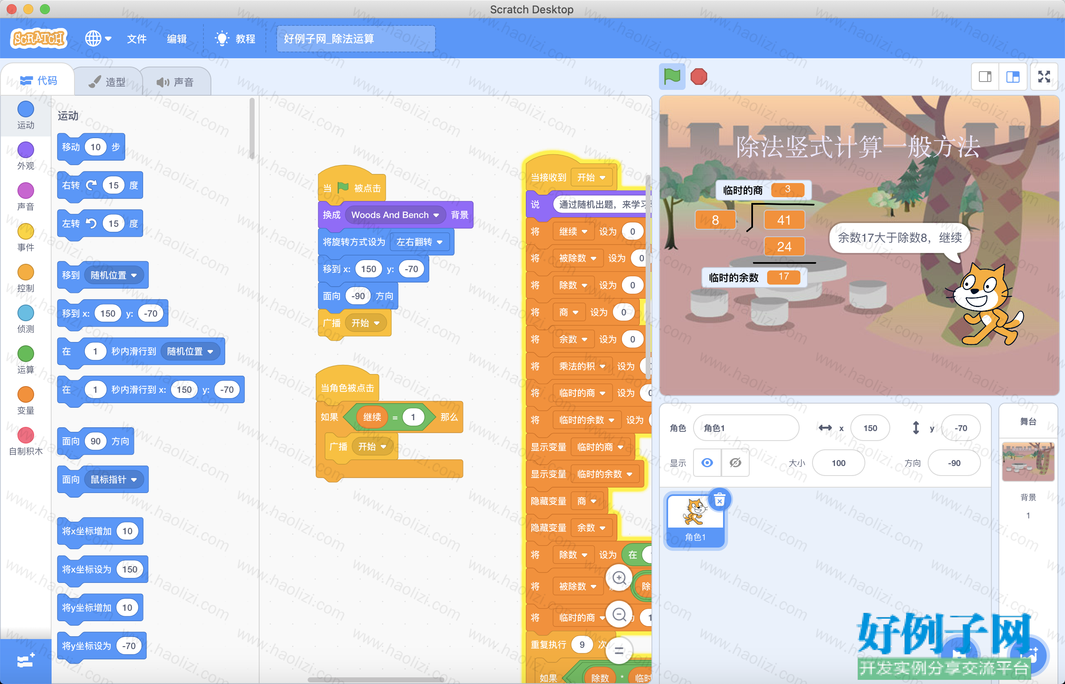This screenshot has height=684, width=1065.
Task: Select the 自制积木 my blocks category
Action: (26, 441)
